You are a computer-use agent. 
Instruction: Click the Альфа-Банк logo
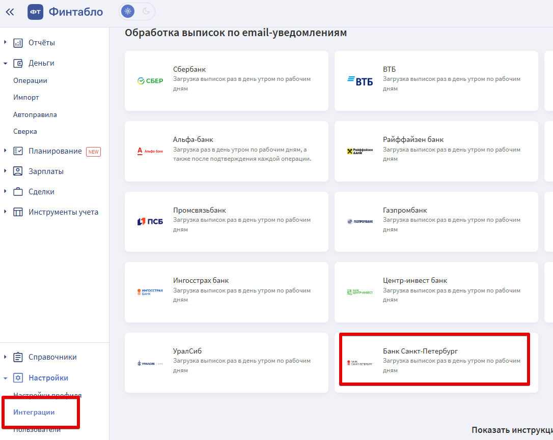click(x=150, y=151)
